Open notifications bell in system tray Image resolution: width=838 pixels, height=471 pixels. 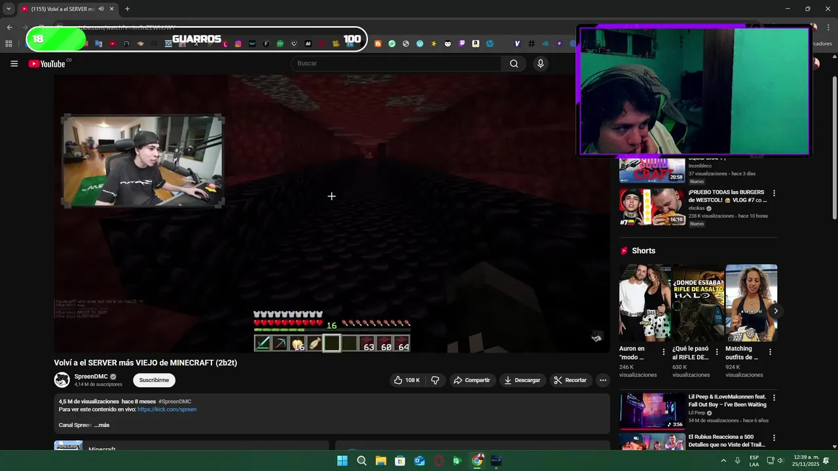click(x=826, y=461)
